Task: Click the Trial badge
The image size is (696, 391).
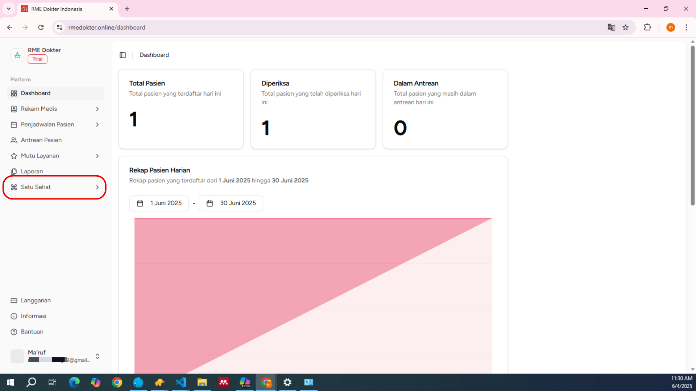Action: (x=37, y=59)
